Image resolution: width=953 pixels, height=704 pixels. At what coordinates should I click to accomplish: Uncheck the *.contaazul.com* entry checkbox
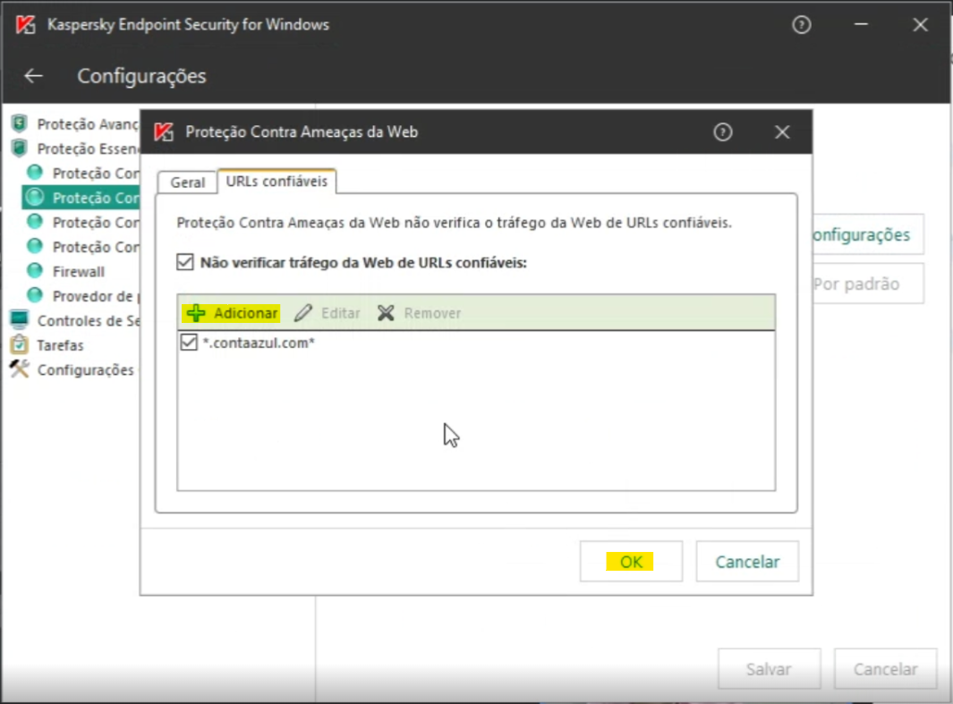click(189, 342)
